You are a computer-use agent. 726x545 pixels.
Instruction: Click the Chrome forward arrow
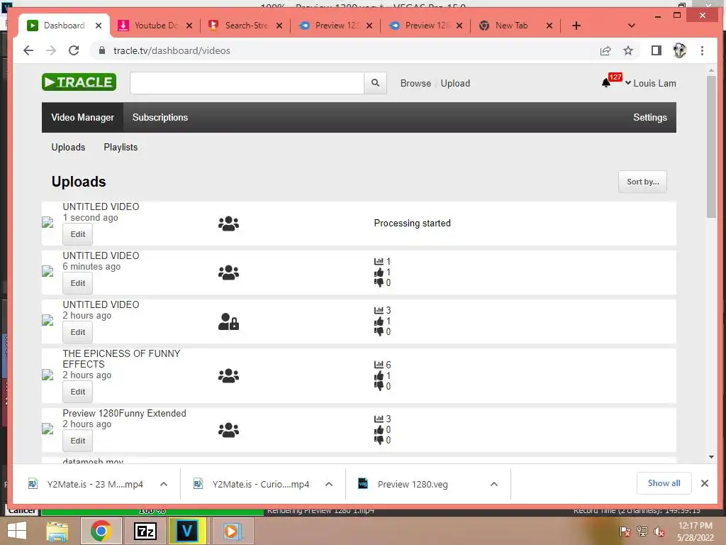click(x=51, y=50)
